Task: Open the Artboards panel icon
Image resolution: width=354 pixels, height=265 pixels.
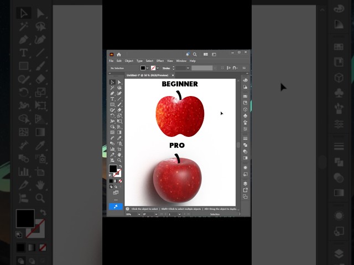Action: [245, 197]
